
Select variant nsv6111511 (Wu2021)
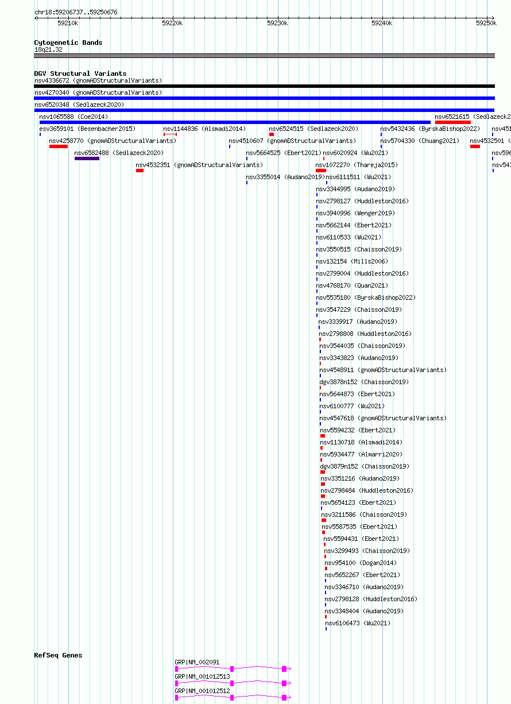(x=359, y=177)
